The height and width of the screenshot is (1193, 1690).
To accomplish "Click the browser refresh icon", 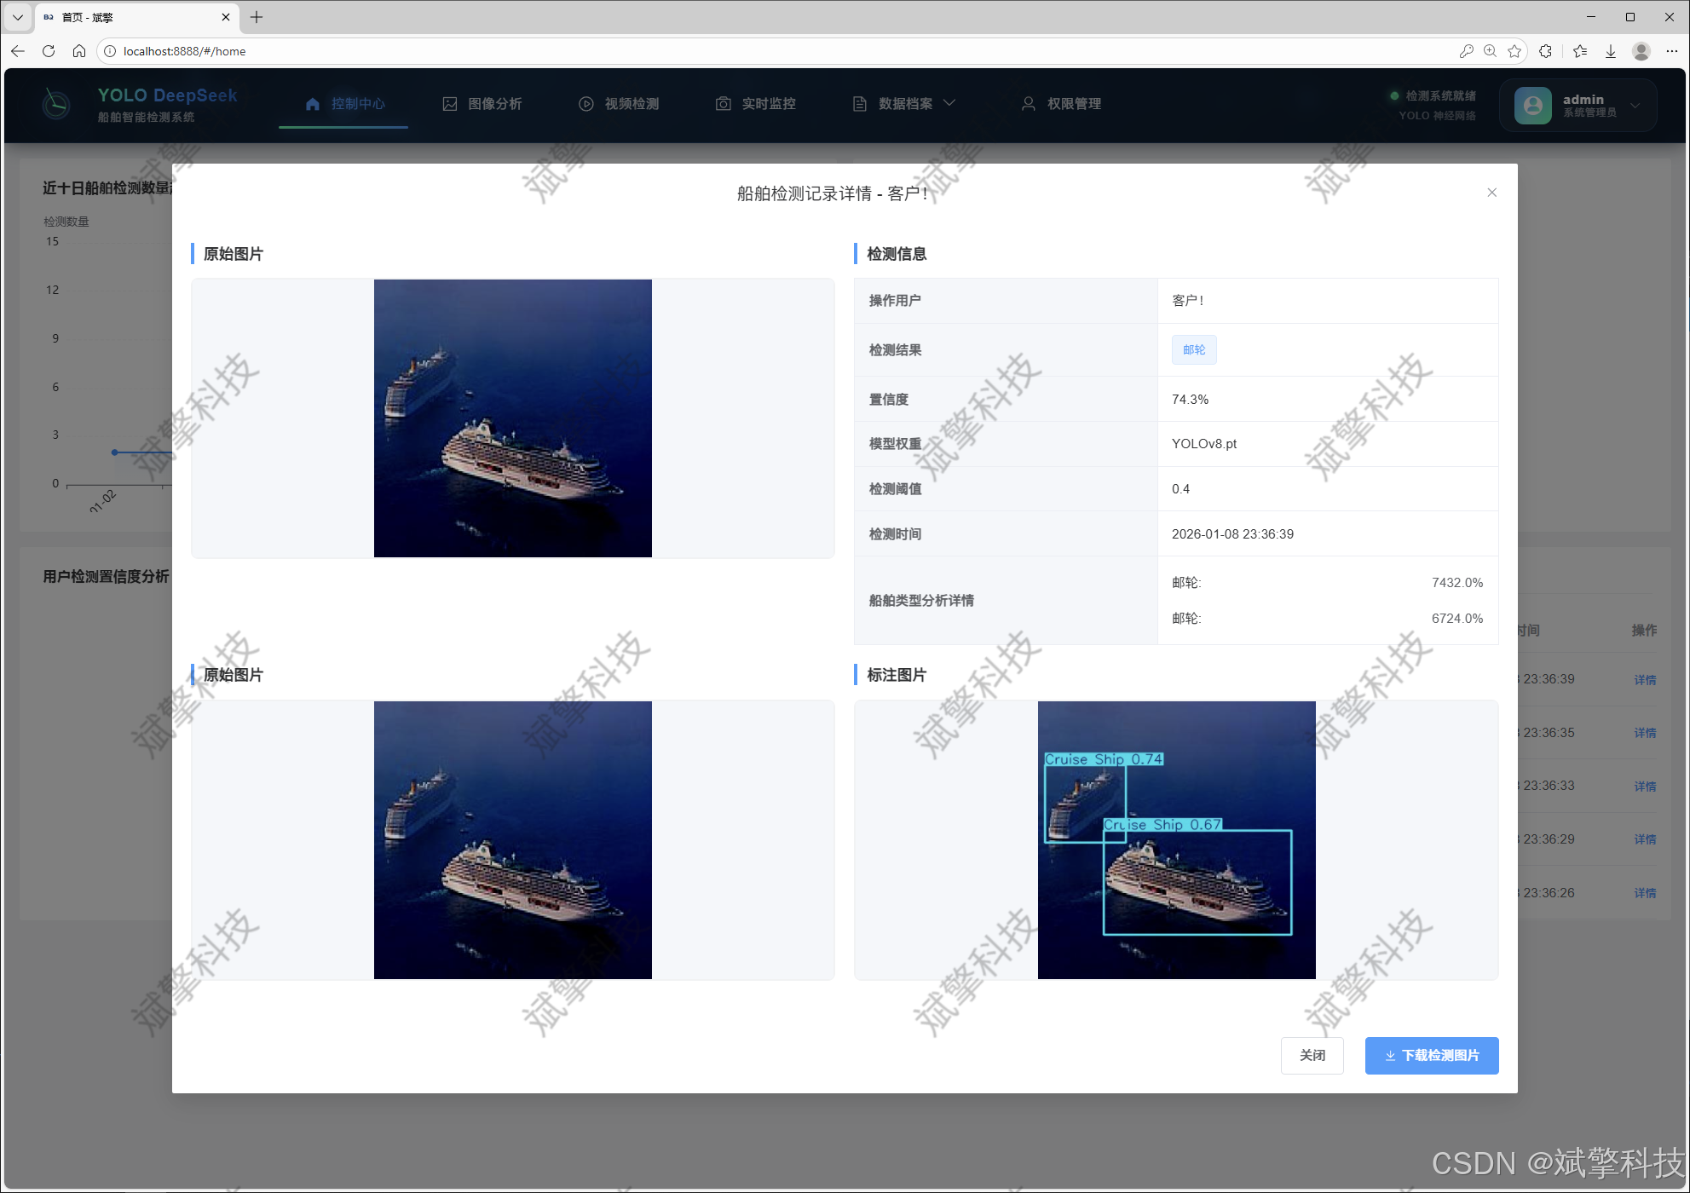I will pos(49,51).
